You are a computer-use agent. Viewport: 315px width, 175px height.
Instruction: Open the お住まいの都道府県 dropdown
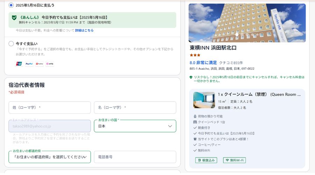pos(50,157)
